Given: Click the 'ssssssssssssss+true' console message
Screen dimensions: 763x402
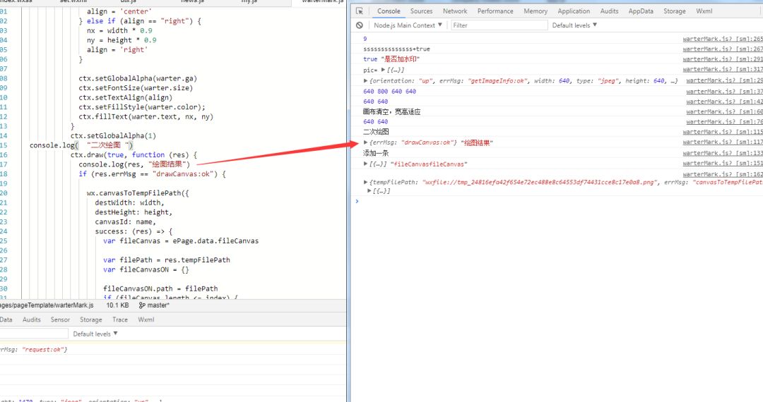Looking at the screenshot, I should coord(396,49).
